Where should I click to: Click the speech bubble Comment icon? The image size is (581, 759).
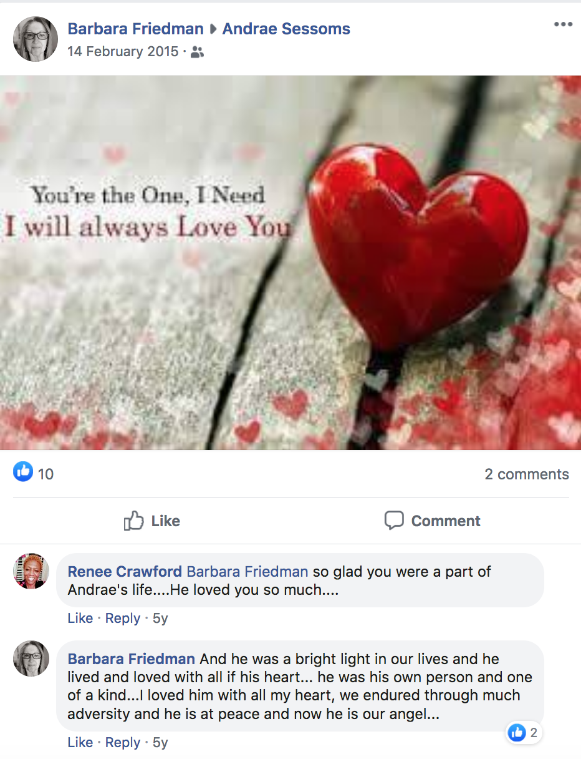coord(394,521)
